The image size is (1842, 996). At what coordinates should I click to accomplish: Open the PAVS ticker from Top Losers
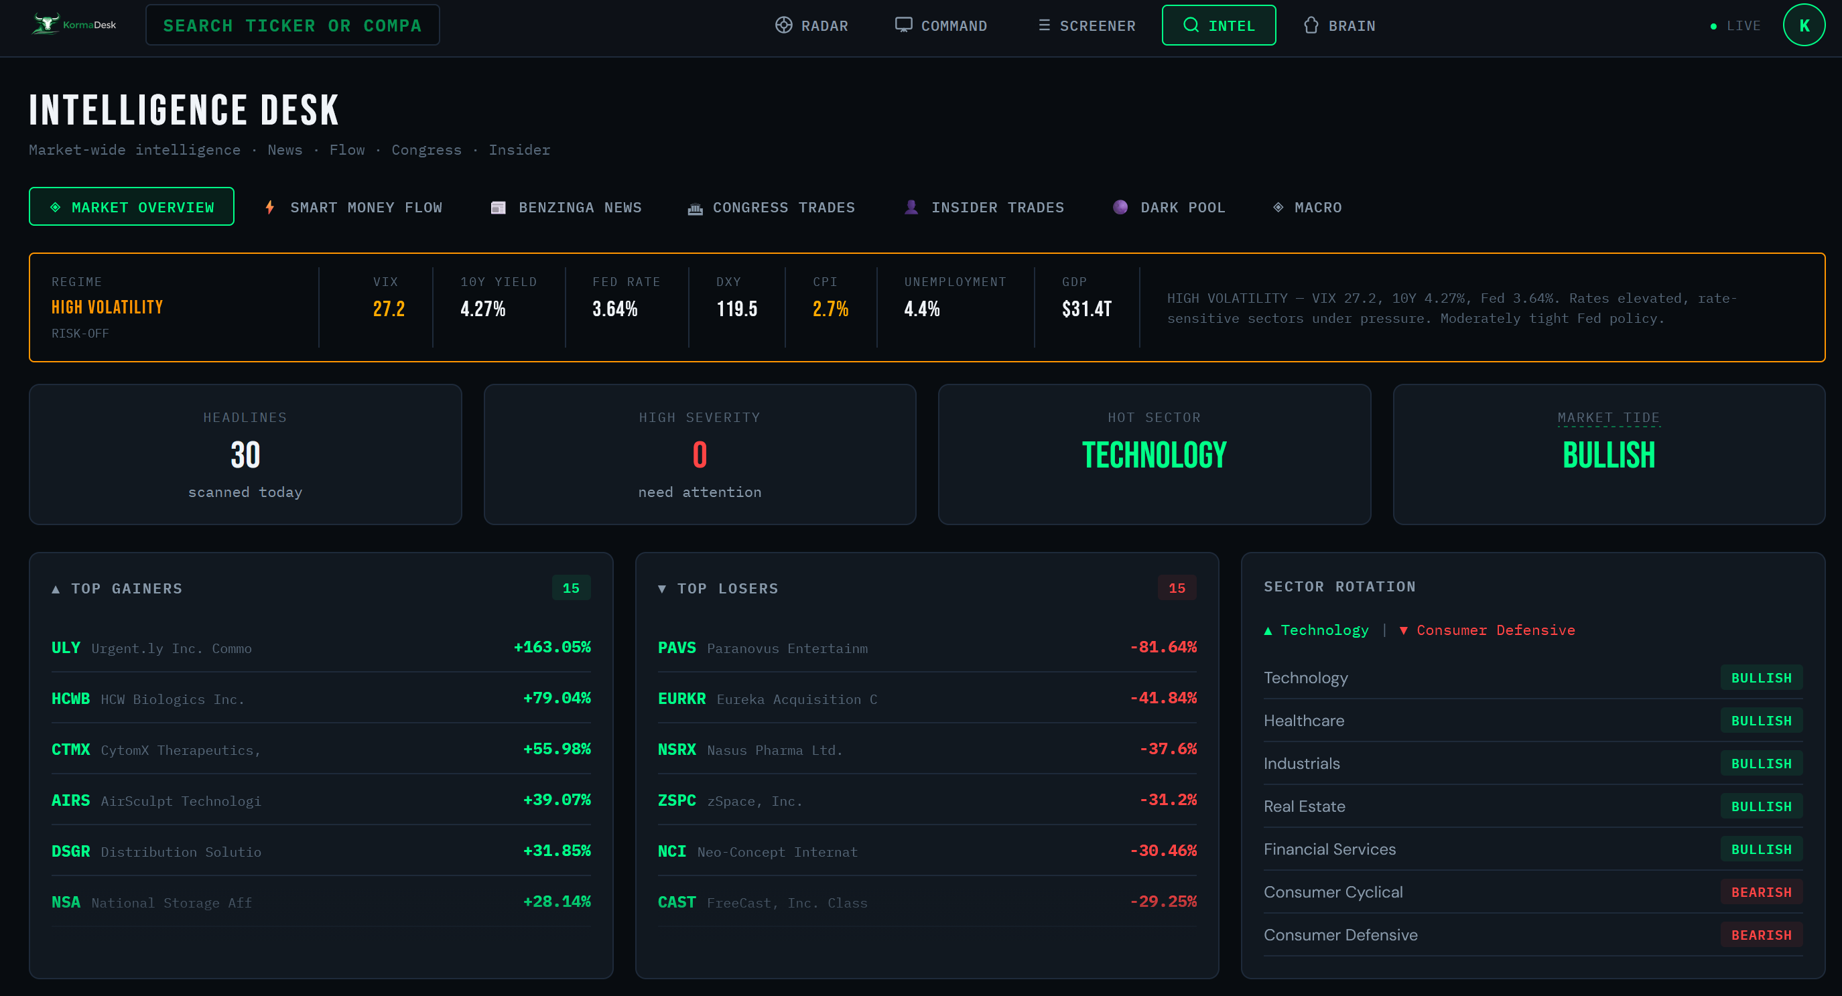tap(677, 647)
